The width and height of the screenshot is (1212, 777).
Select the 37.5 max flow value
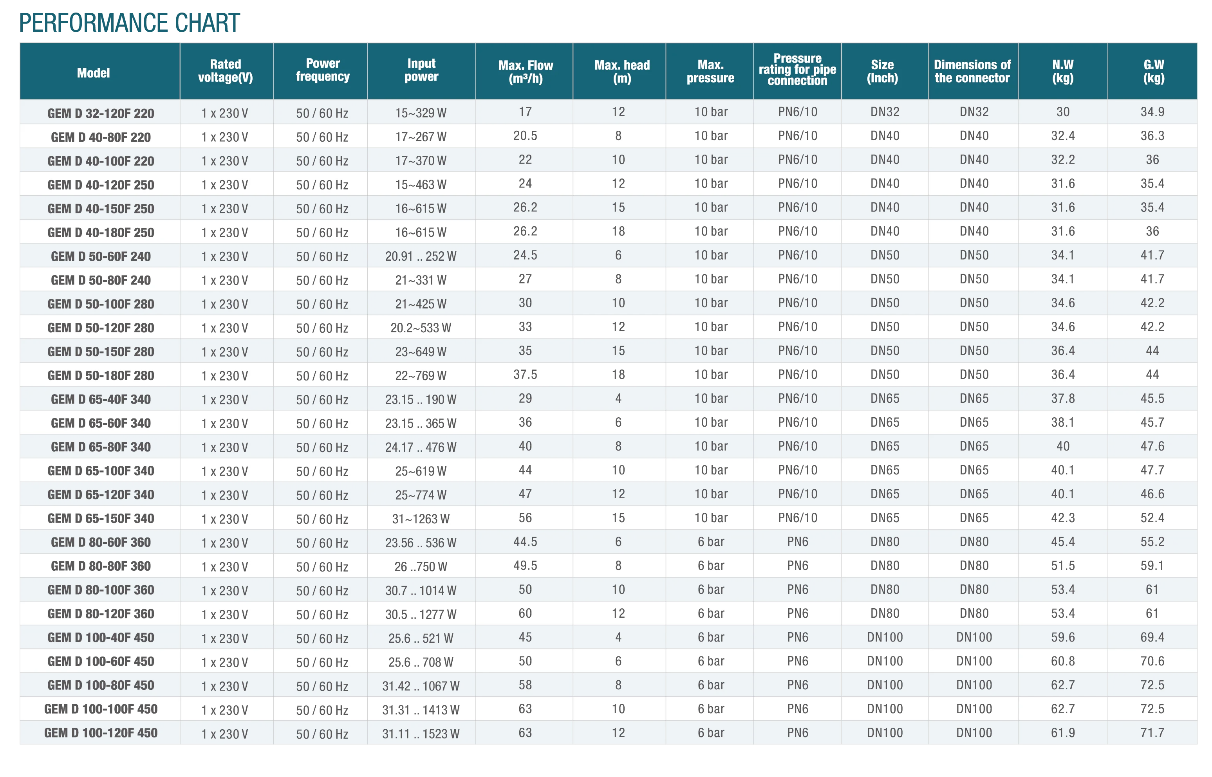click(525, 374)
